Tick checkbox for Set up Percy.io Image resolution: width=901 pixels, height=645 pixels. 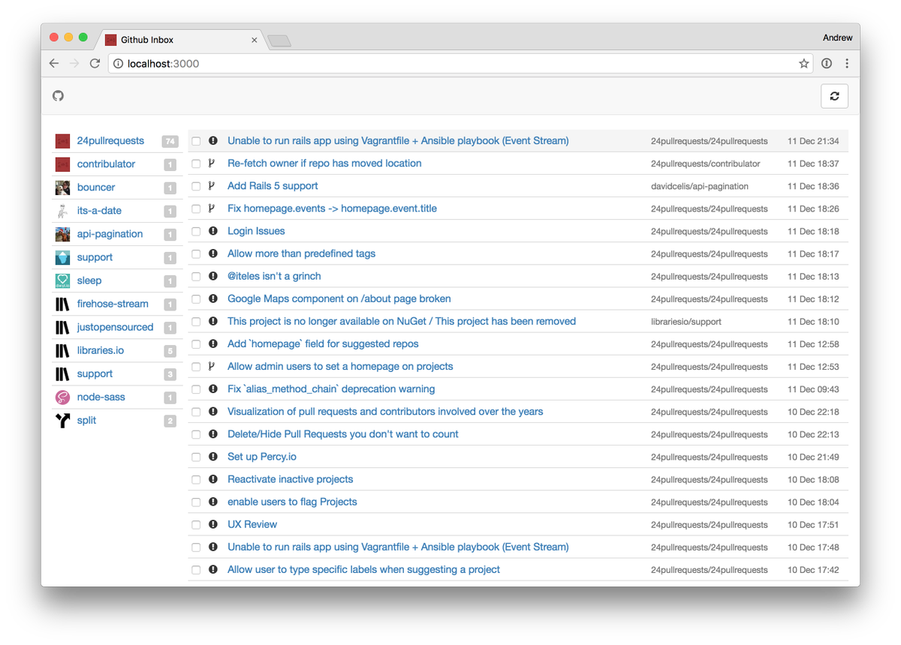[196, 457]
